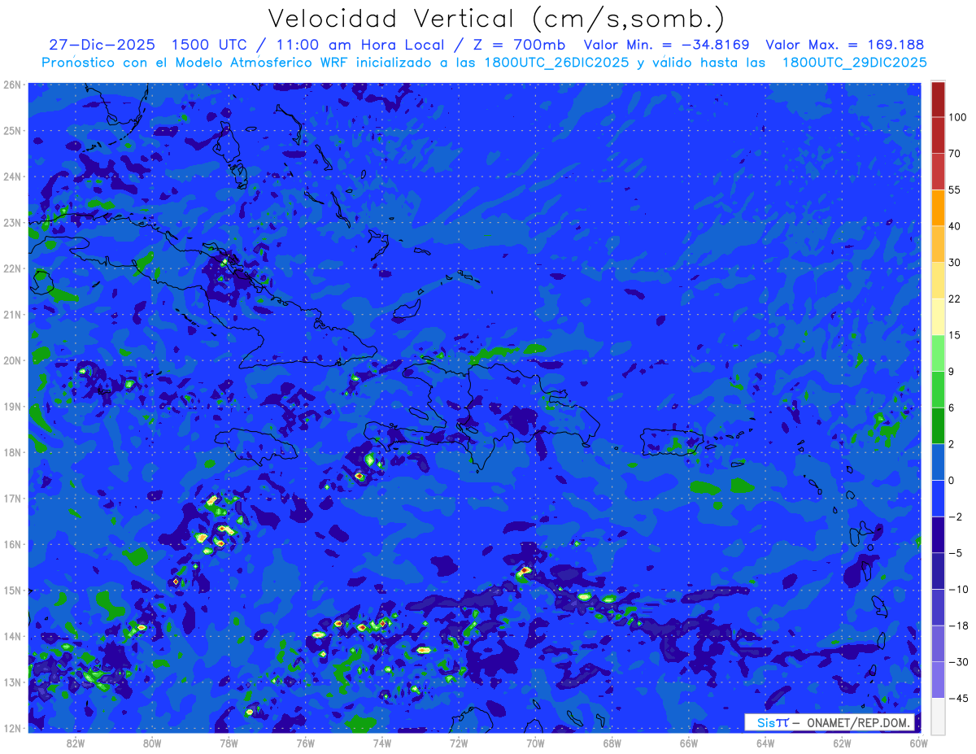Click the "14N" latitude label
This screenshot has height=754, width=976.
coord(12,636)
